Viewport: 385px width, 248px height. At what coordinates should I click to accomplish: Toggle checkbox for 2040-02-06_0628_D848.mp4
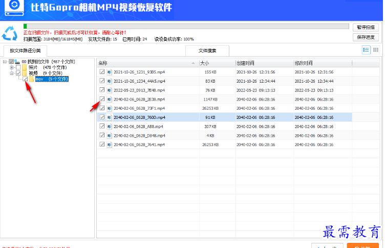coord(102,135)
